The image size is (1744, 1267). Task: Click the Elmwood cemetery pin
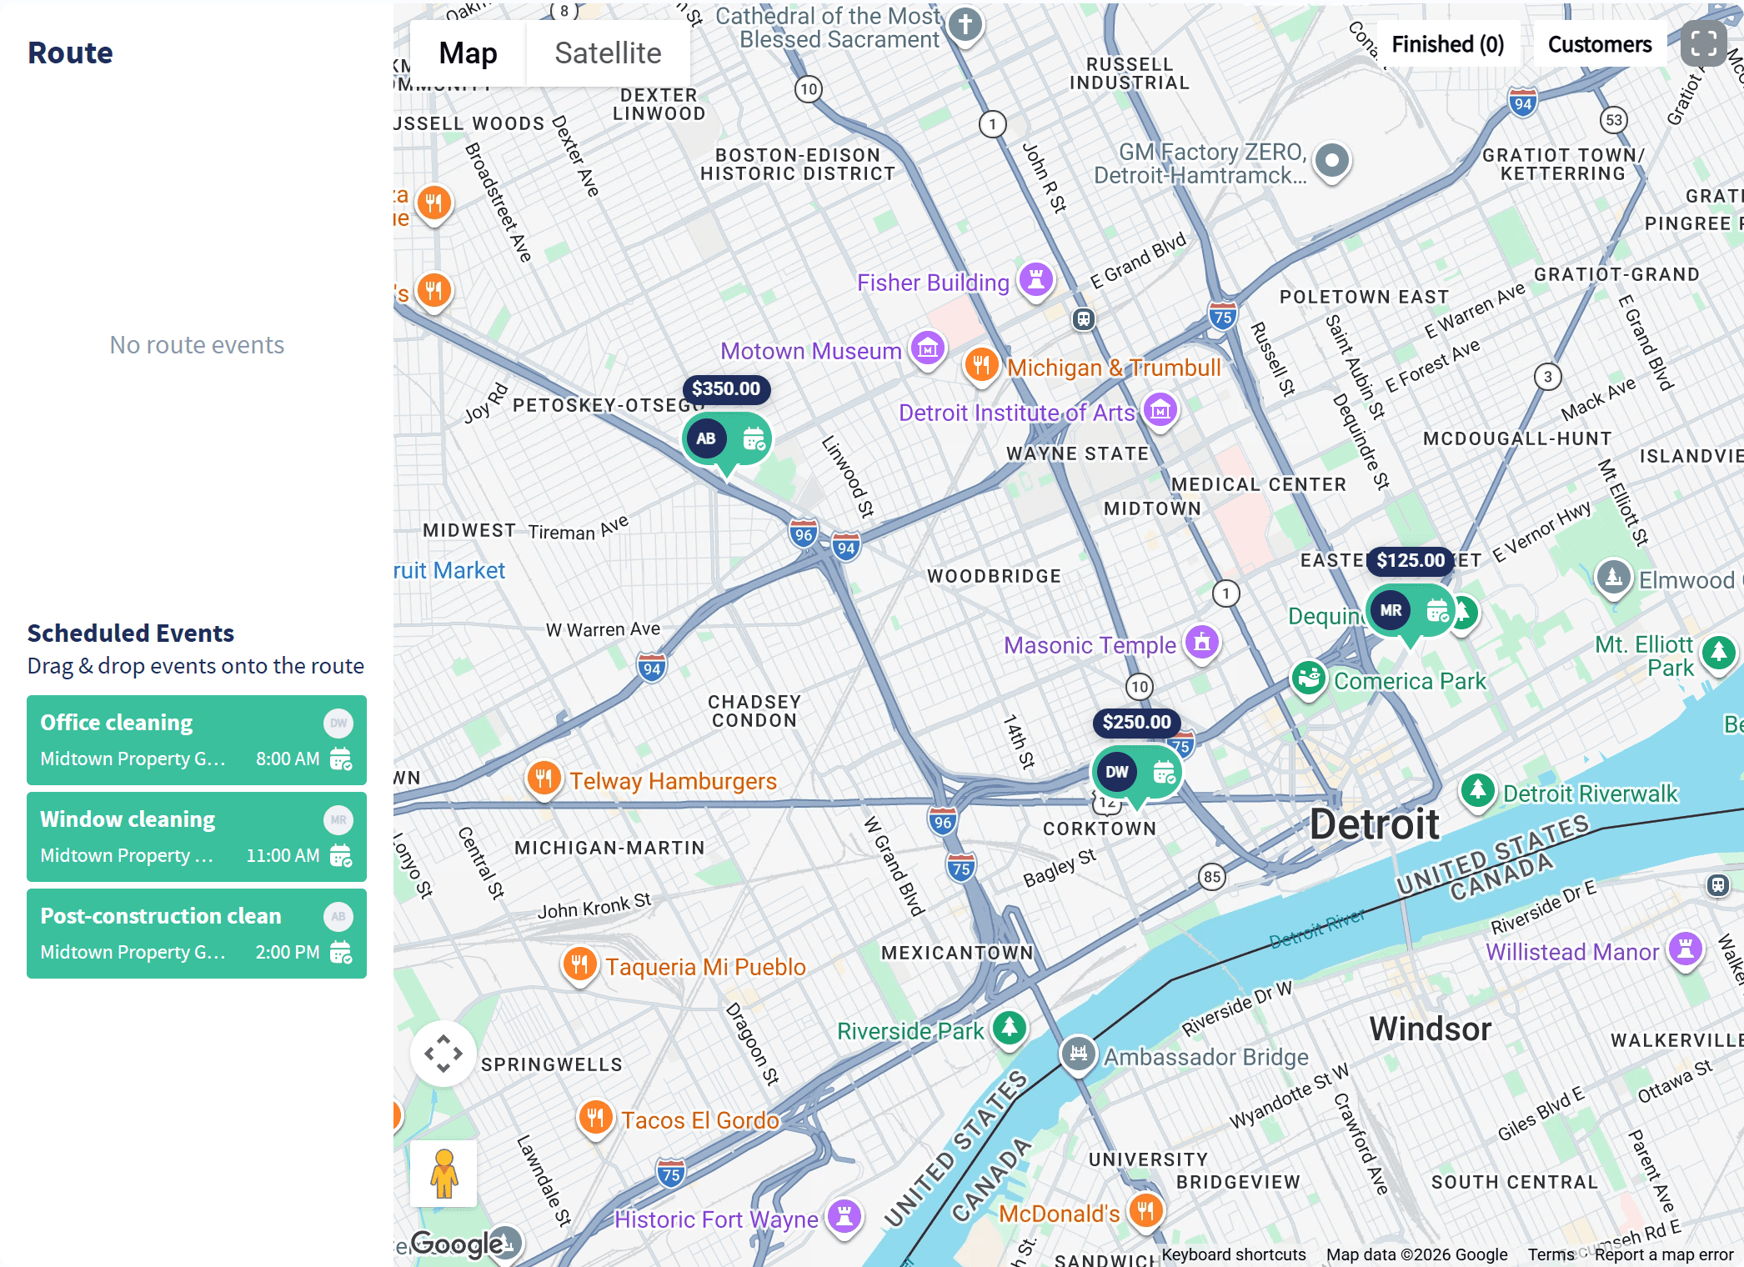tap(1613, 577)
